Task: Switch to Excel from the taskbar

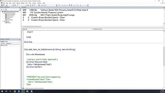Action: point(23,91)
